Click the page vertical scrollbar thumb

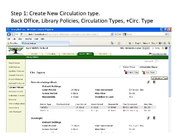coord(170,73)
